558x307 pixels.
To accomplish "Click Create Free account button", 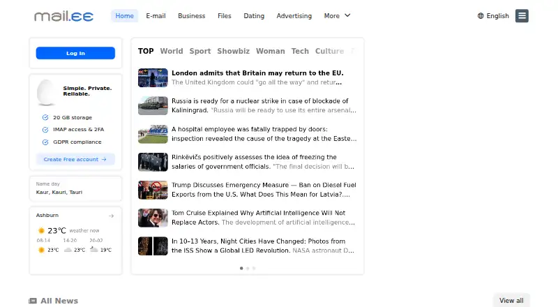I will 75,159.
